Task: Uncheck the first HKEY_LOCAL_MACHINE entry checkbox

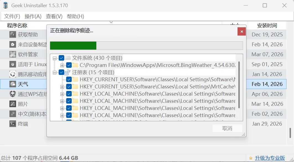Action: (x=69, y=94)
